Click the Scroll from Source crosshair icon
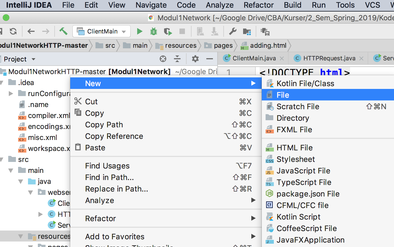The image size is (394, 247). (163, 59)
